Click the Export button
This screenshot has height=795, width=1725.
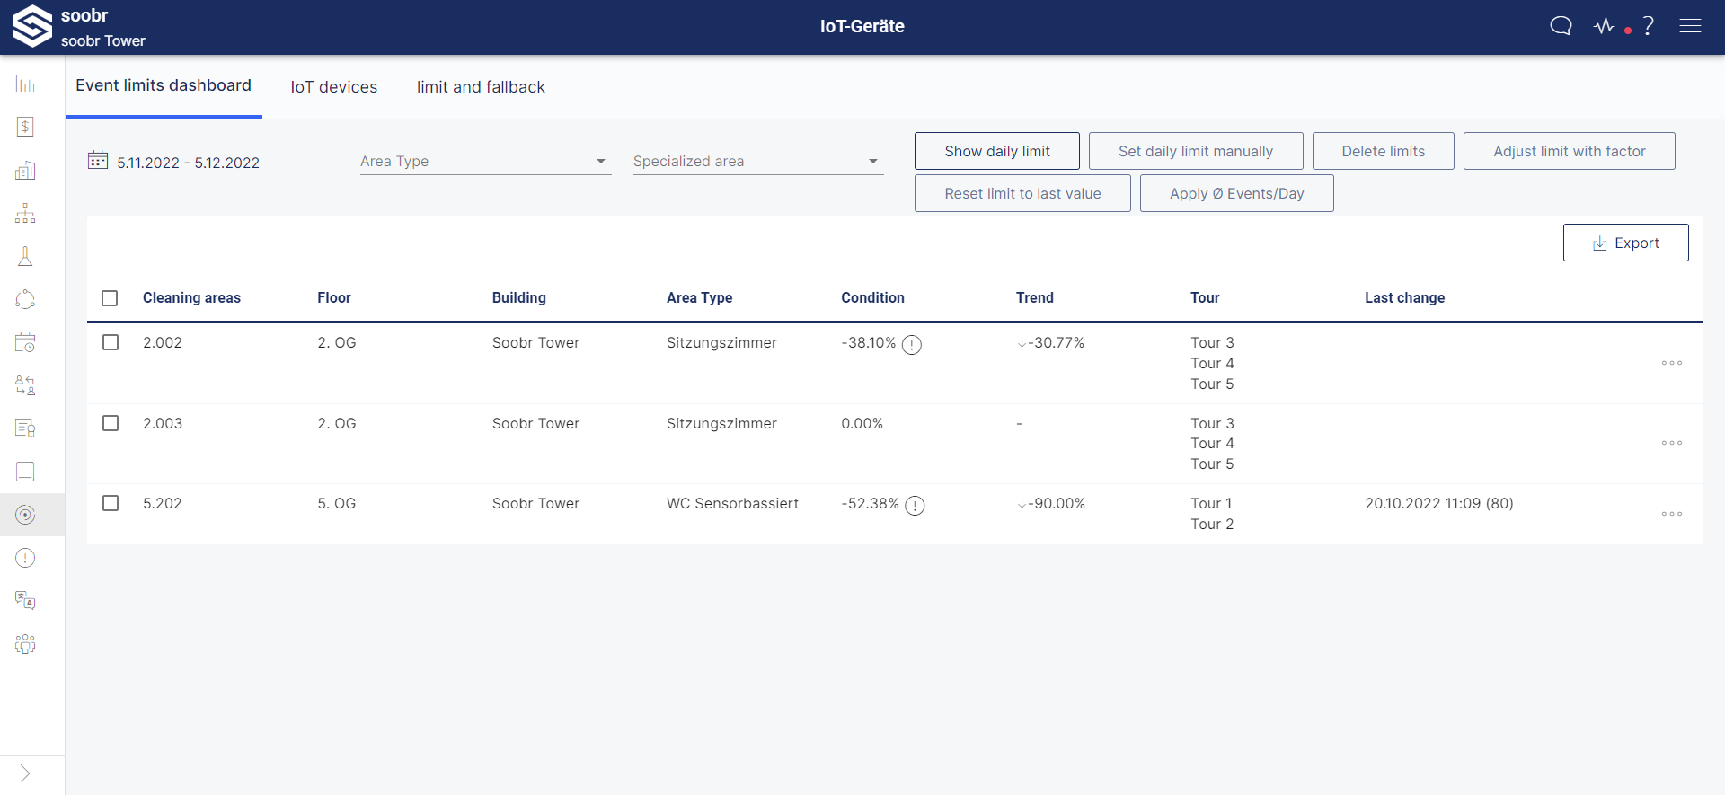coord(1625,243)
